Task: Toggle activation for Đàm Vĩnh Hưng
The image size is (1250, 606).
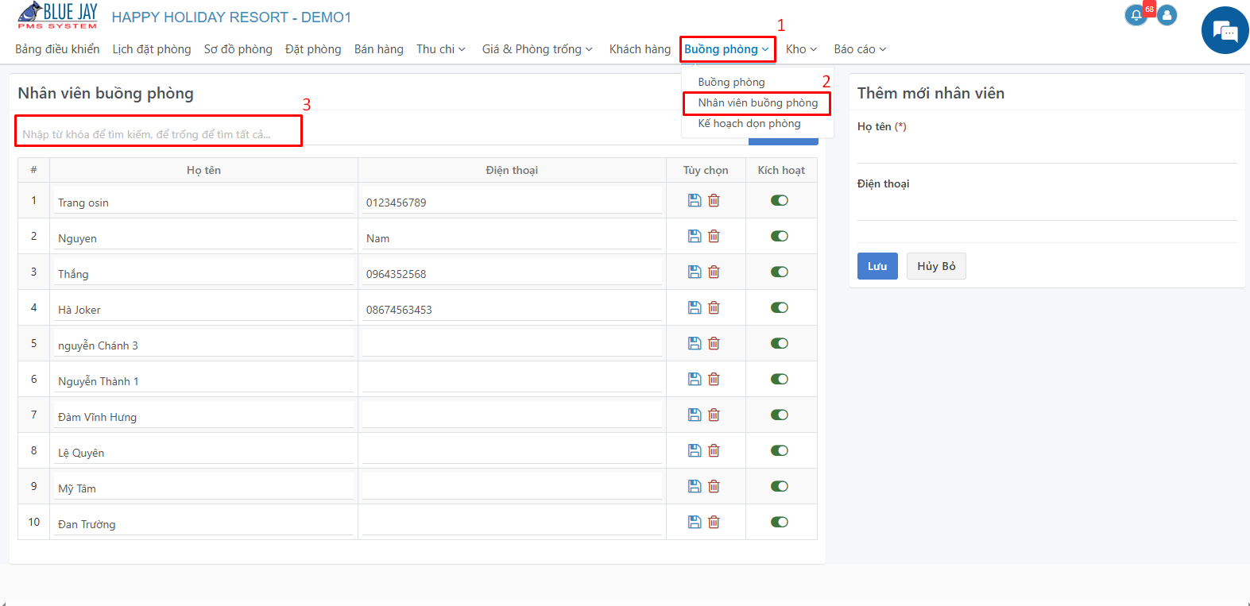Action: 780,415
